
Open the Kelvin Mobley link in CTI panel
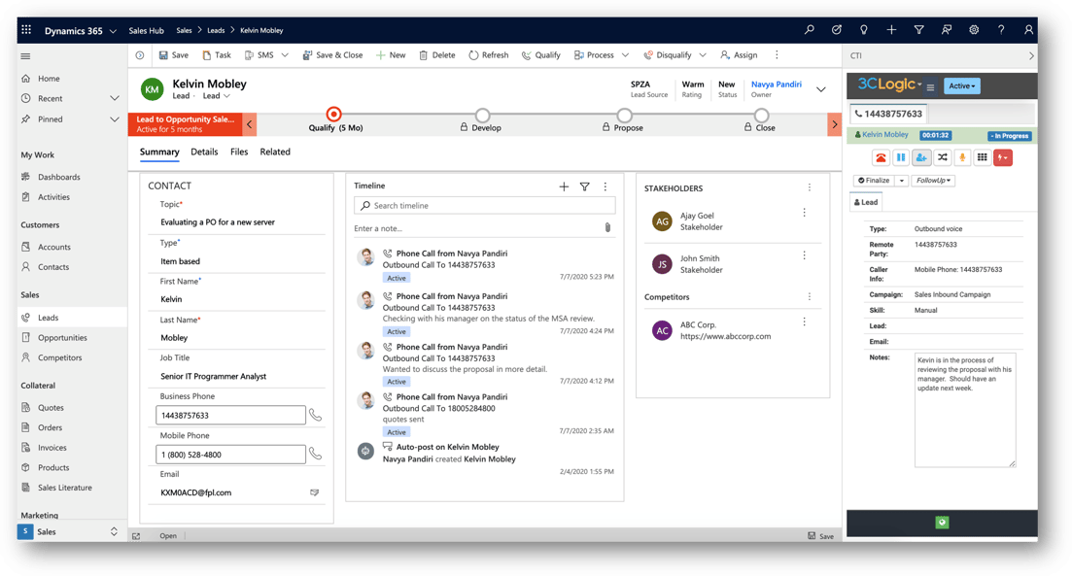pyautogui.click(x=884, y=135)
